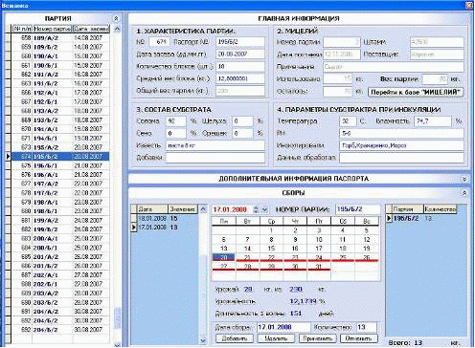Viewport: 475px width, 348px height.
Task: Click the НОМЕР ПАРТИИ field
Action: tap(357, 209)
